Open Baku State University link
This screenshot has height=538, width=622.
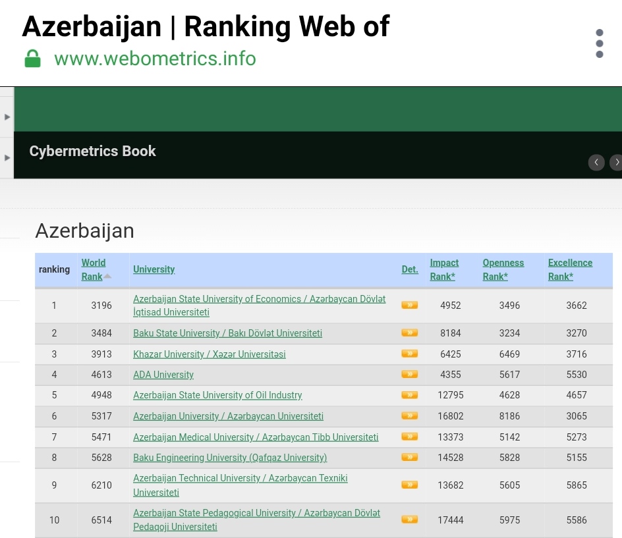pyautogui.click(x=228, y=333)
